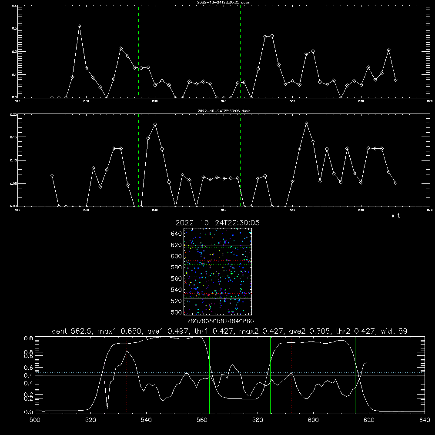This screenshot has width=435, height=435.
Task: Click the dusk plot first diamond marker at 815
Action: pos(52,176)
